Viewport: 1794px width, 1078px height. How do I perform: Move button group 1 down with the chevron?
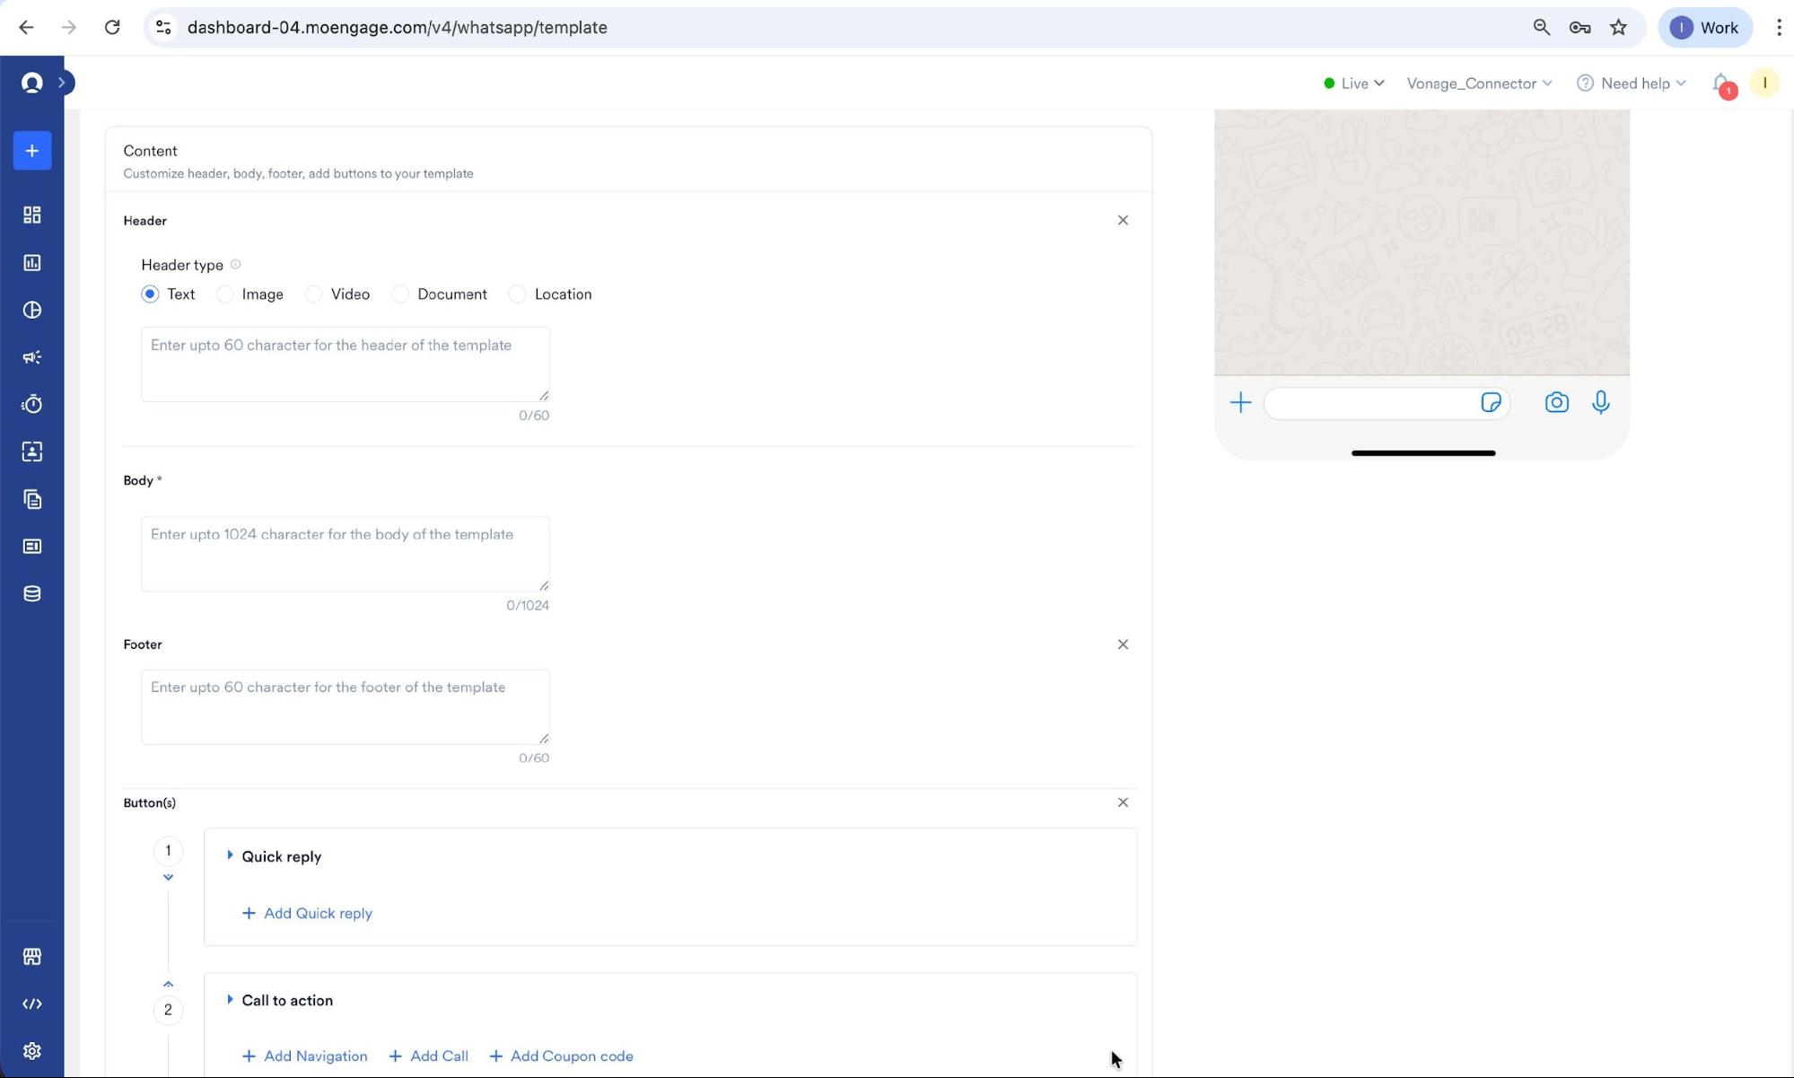tap(168, 877)
